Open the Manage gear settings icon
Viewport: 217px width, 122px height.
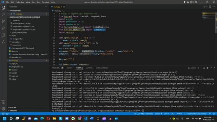point(3,109)
